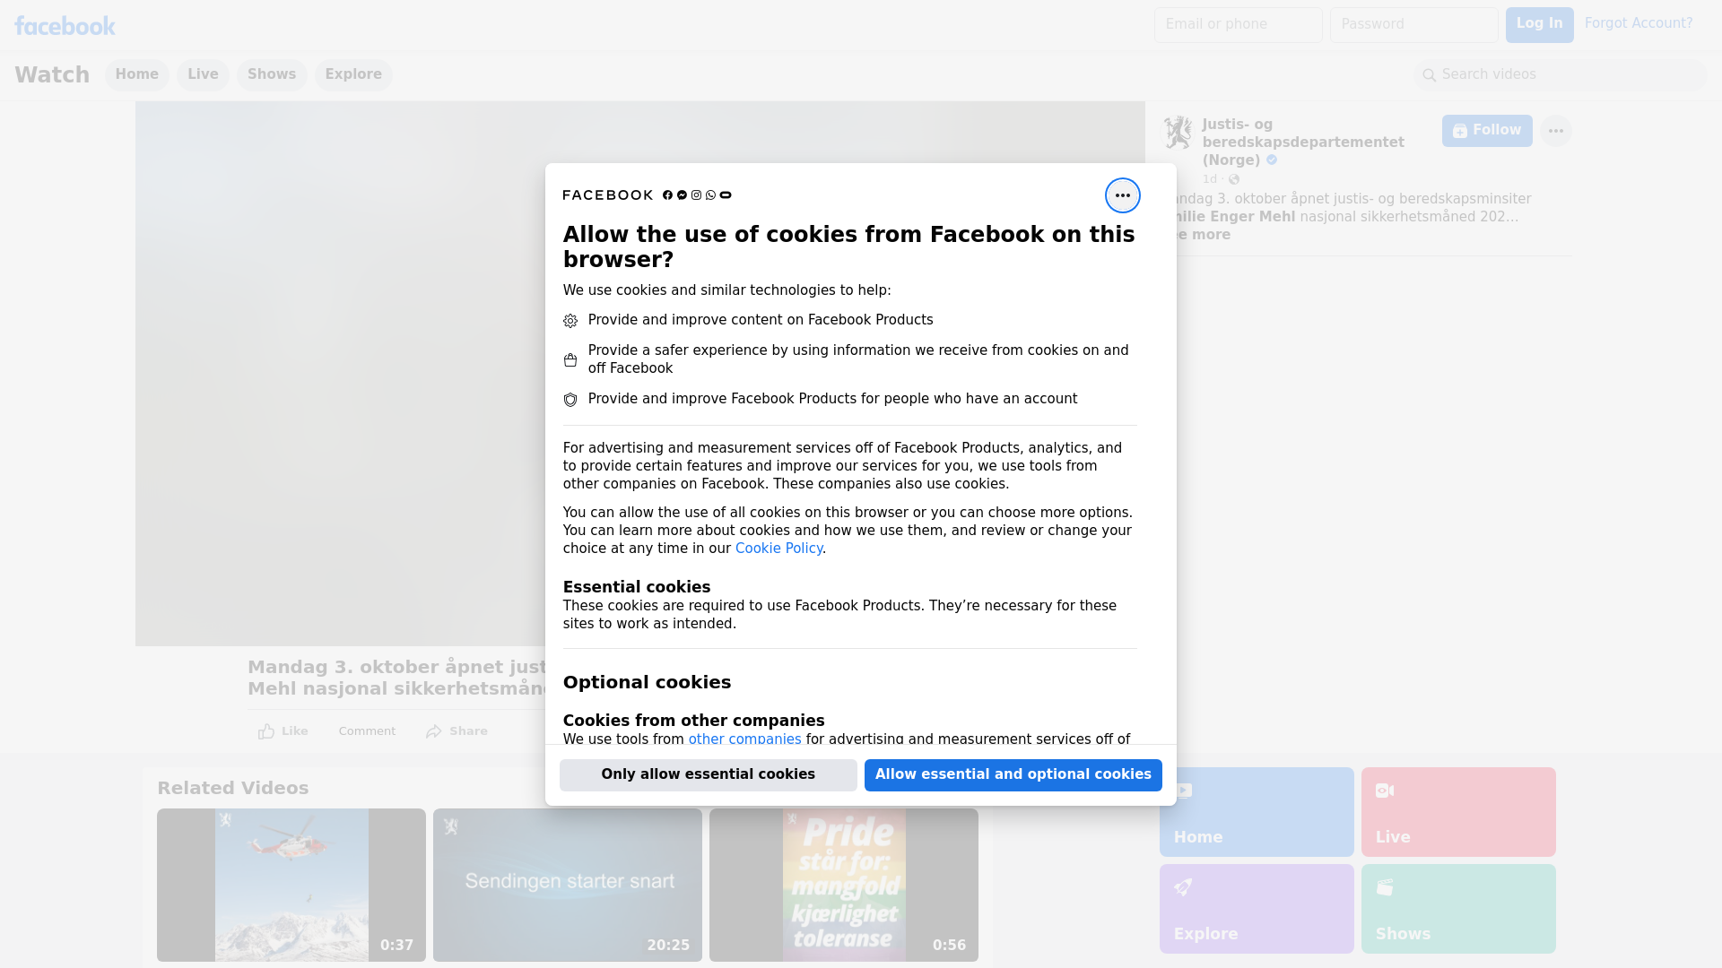Accept essential and optional cookies
Image resolution: width=1722 pixels, height=968 pixels.
click(x=1013, y=774)
